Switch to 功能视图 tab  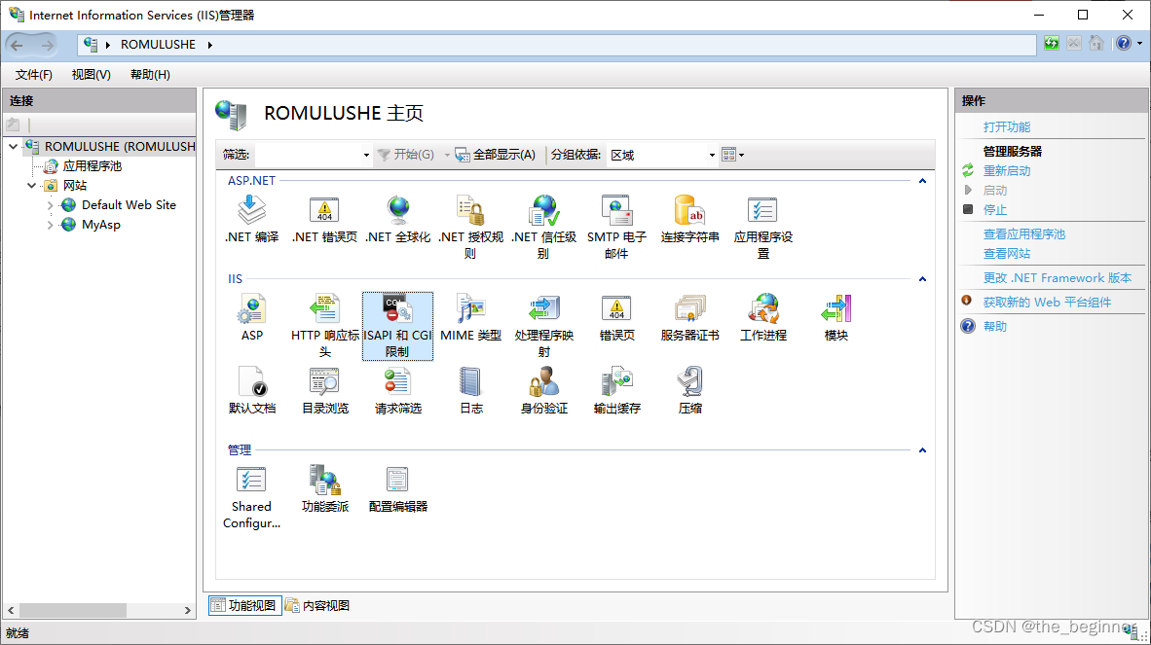[x=245, y=605]
